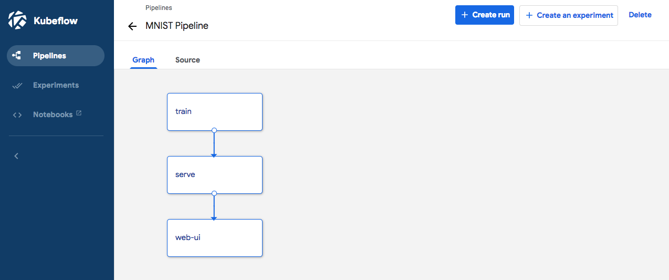Click the Pipelines sidebar icon
This screenshot has height=280, width=669.
coord(17,56)
